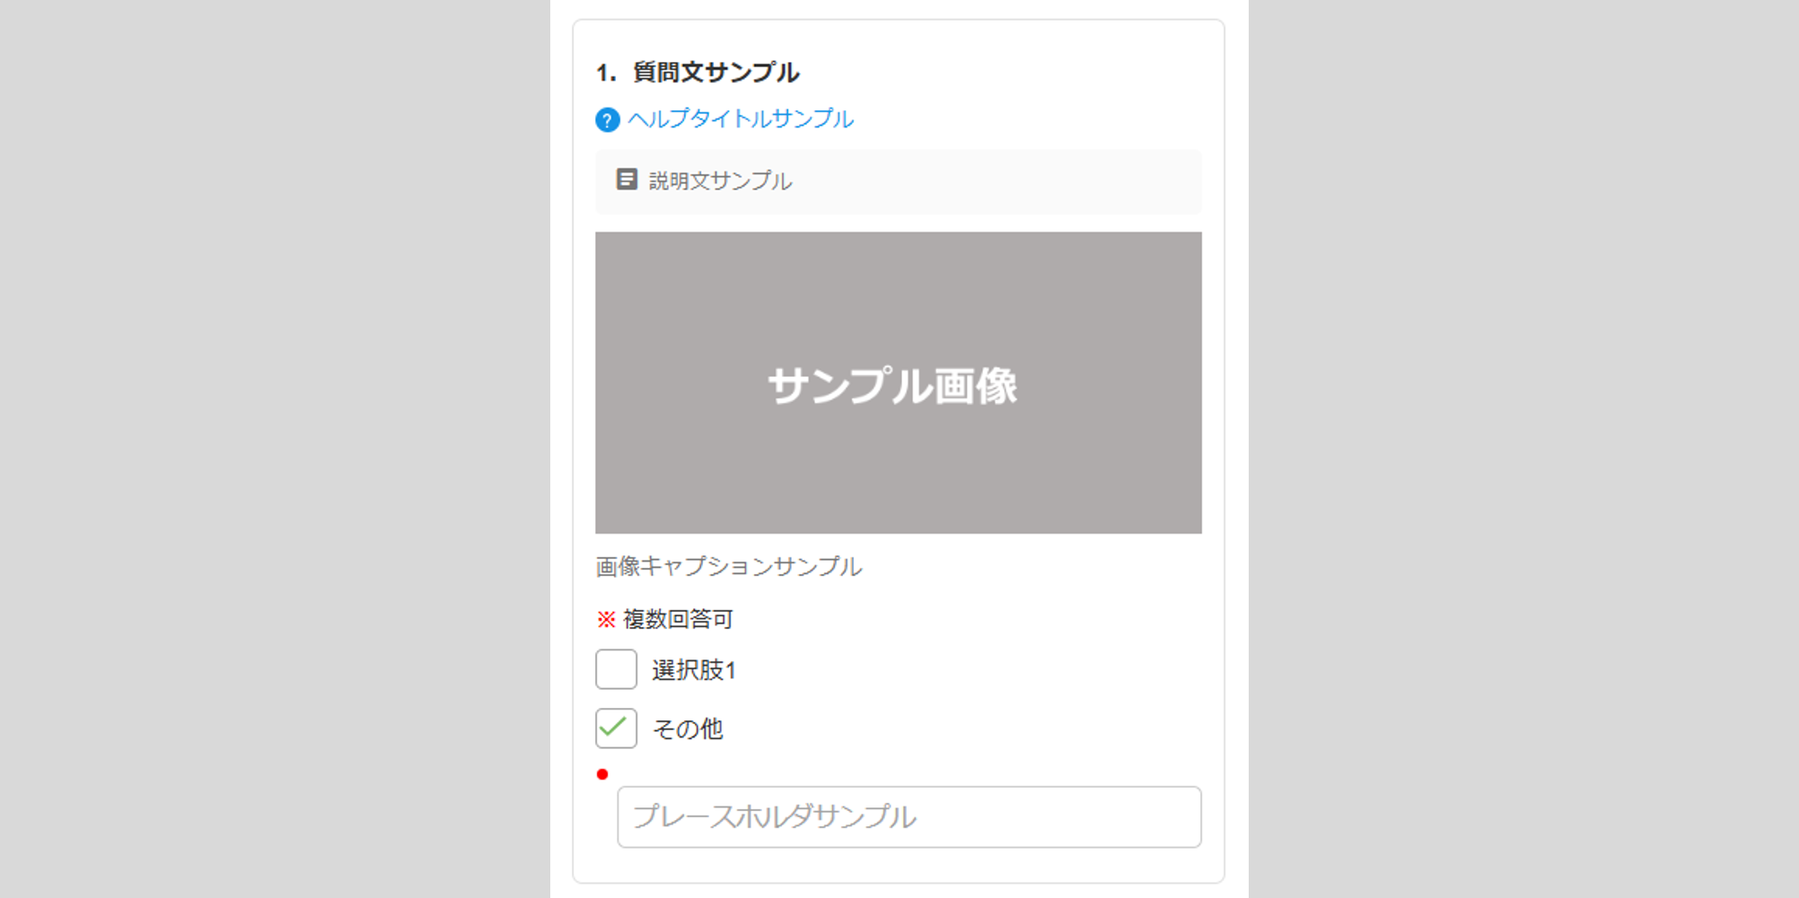Focus the プレースホルダサンプル text input
The height and width of the screenshot is (898, 1799).
click(908, 817)
